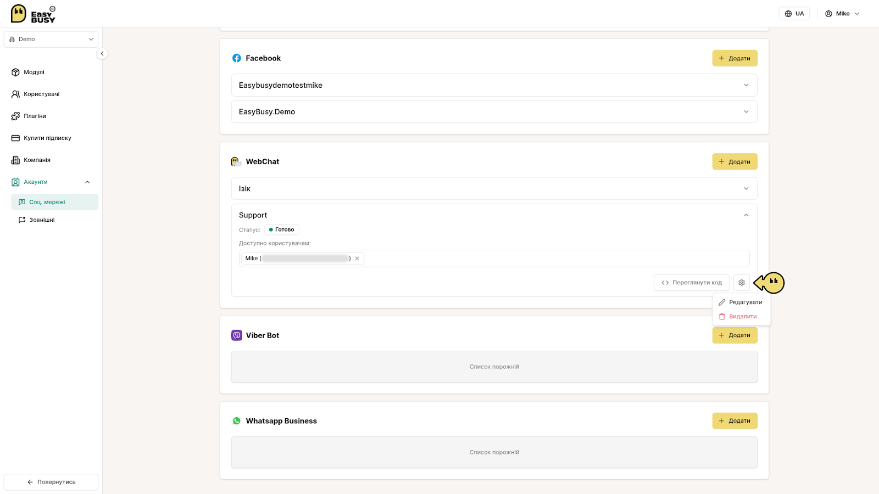This screenshot has width=879, height=494.
Task: Open Модулі in the sidebar
Action: click(x=34, y=72)
